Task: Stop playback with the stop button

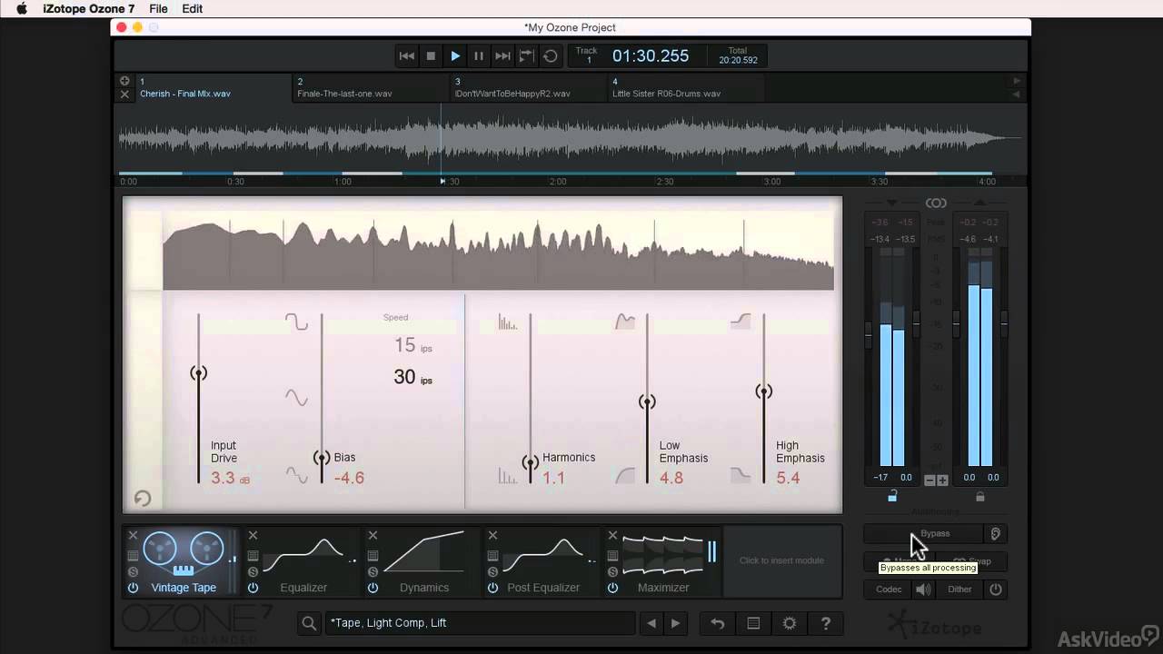Action: tap(431, 56)
